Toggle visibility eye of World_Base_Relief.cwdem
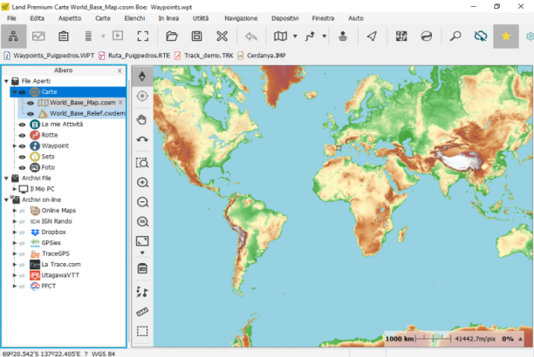Image resolution: width=534 pixels, height=357 pixels. [31, 114]
